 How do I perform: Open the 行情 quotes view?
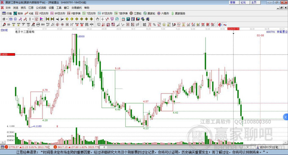pos(7,14)
